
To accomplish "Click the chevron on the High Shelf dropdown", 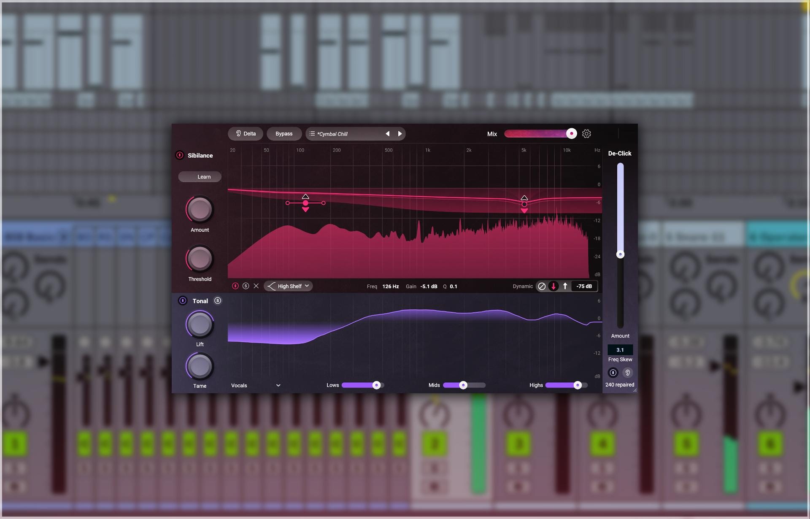I will pyautogui.click(x=307, y=286).
